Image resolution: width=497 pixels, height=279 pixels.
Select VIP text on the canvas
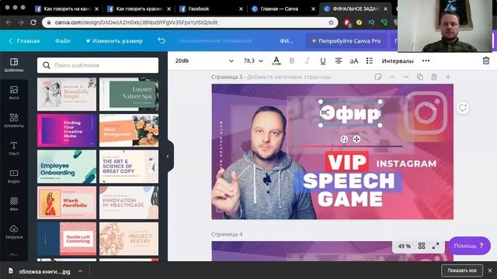(x=347, y=162)
